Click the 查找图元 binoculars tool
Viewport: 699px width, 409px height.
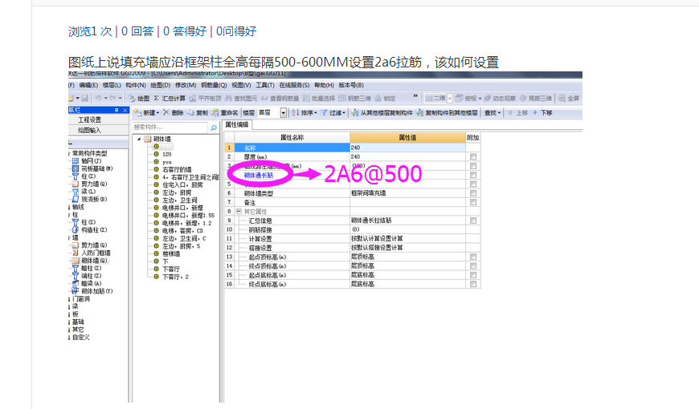pos(241,99)
